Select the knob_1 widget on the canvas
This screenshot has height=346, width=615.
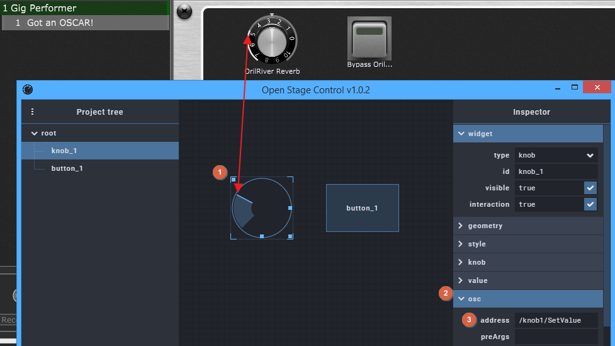(x=262, y=208)
